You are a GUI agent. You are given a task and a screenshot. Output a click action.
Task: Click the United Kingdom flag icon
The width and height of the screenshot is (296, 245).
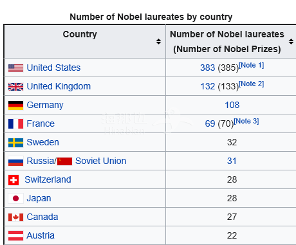tap(15, 87)
